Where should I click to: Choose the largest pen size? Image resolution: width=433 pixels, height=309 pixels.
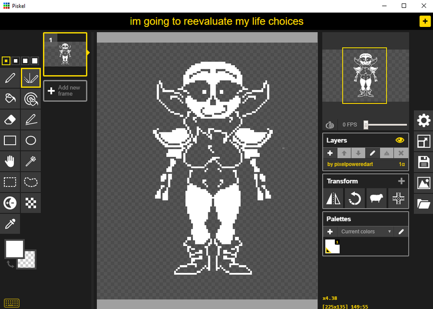pyautogui.click(x=35, y=61)
